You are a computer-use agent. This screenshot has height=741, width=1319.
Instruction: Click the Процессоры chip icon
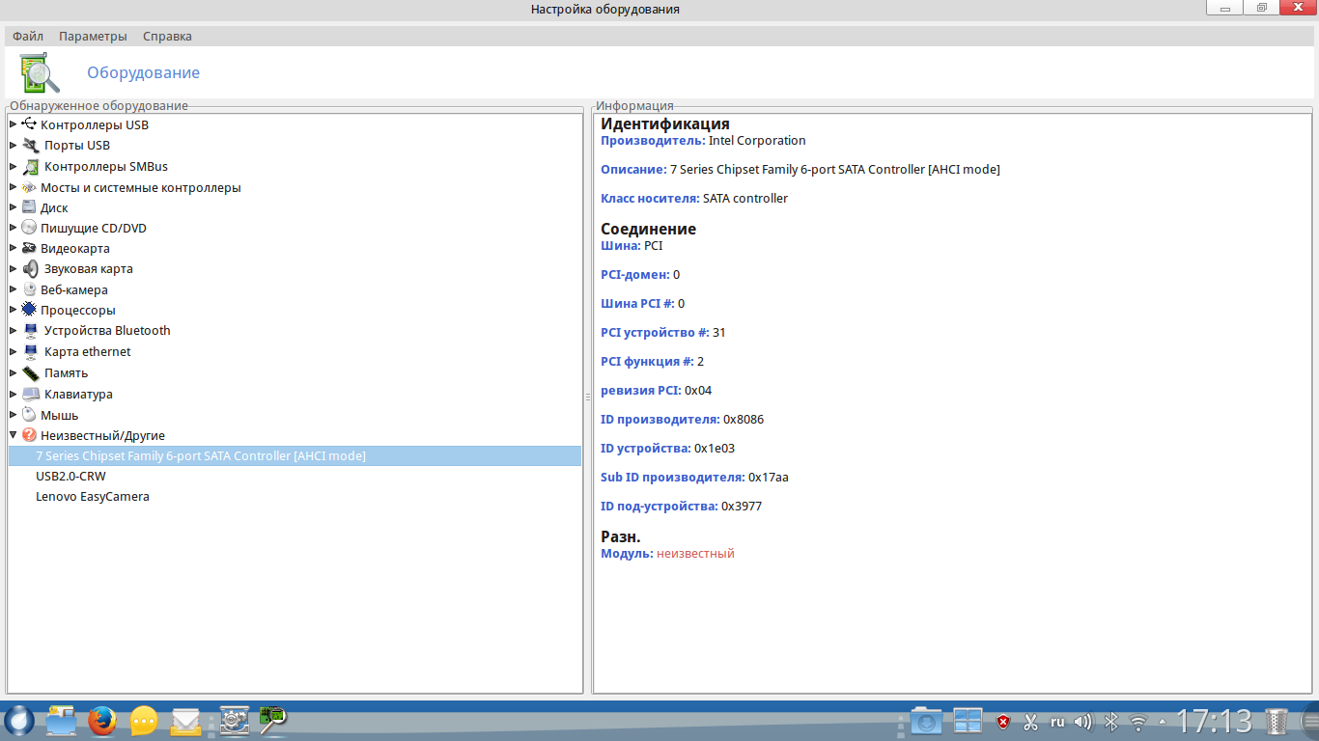tap(29, 310)
